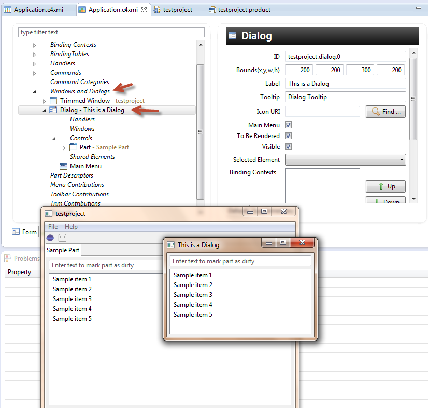Click the Dialog icon in the model tree

tap(53, 110)
